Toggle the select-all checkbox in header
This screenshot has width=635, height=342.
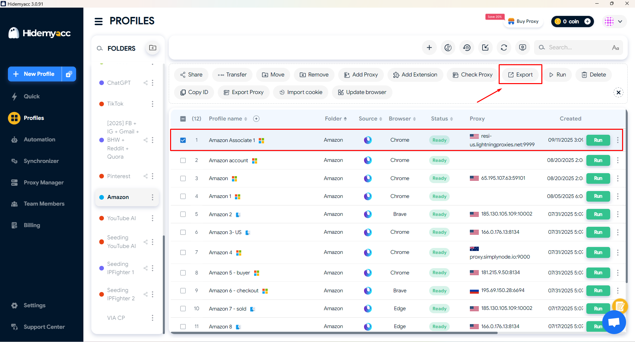click(183, 119)
